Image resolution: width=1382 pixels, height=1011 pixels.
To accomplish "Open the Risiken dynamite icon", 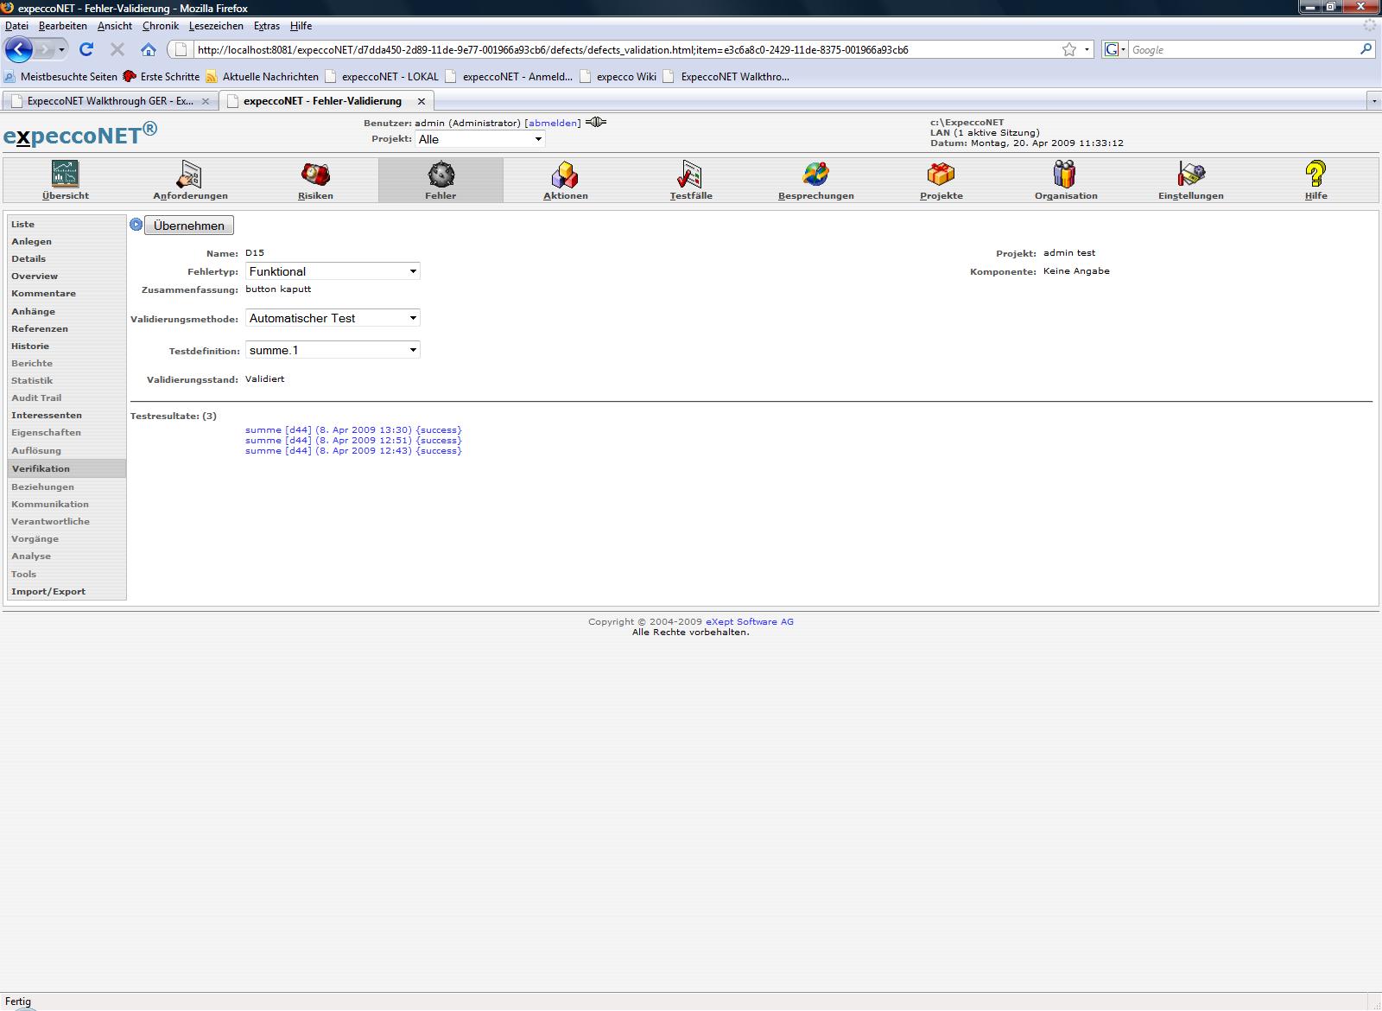I will (x=315, y=175).
